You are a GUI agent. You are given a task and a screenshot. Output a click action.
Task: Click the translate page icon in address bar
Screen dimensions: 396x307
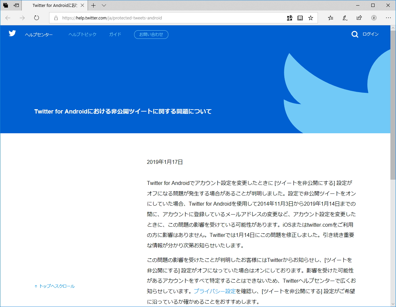coord(290,18)
